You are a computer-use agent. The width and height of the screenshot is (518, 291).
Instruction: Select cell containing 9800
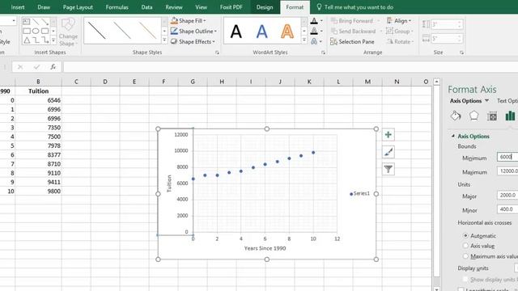click(x=38, y=191)
